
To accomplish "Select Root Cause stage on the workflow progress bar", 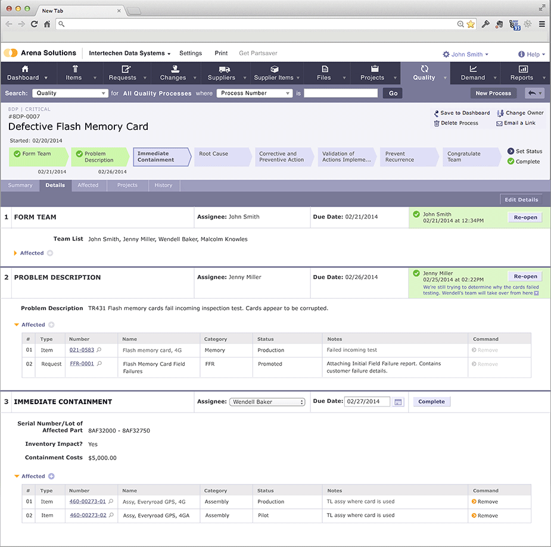I will click(221, 157).
